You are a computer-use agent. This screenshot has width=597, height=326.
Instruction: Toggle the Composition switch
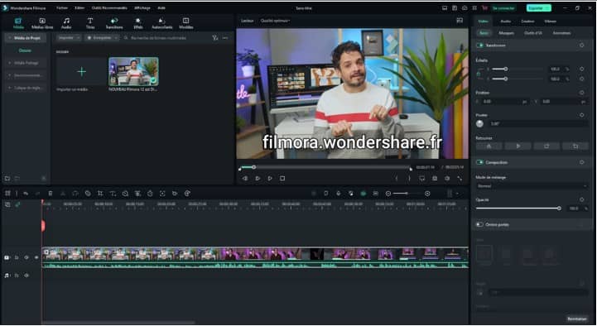click(479, 162)
